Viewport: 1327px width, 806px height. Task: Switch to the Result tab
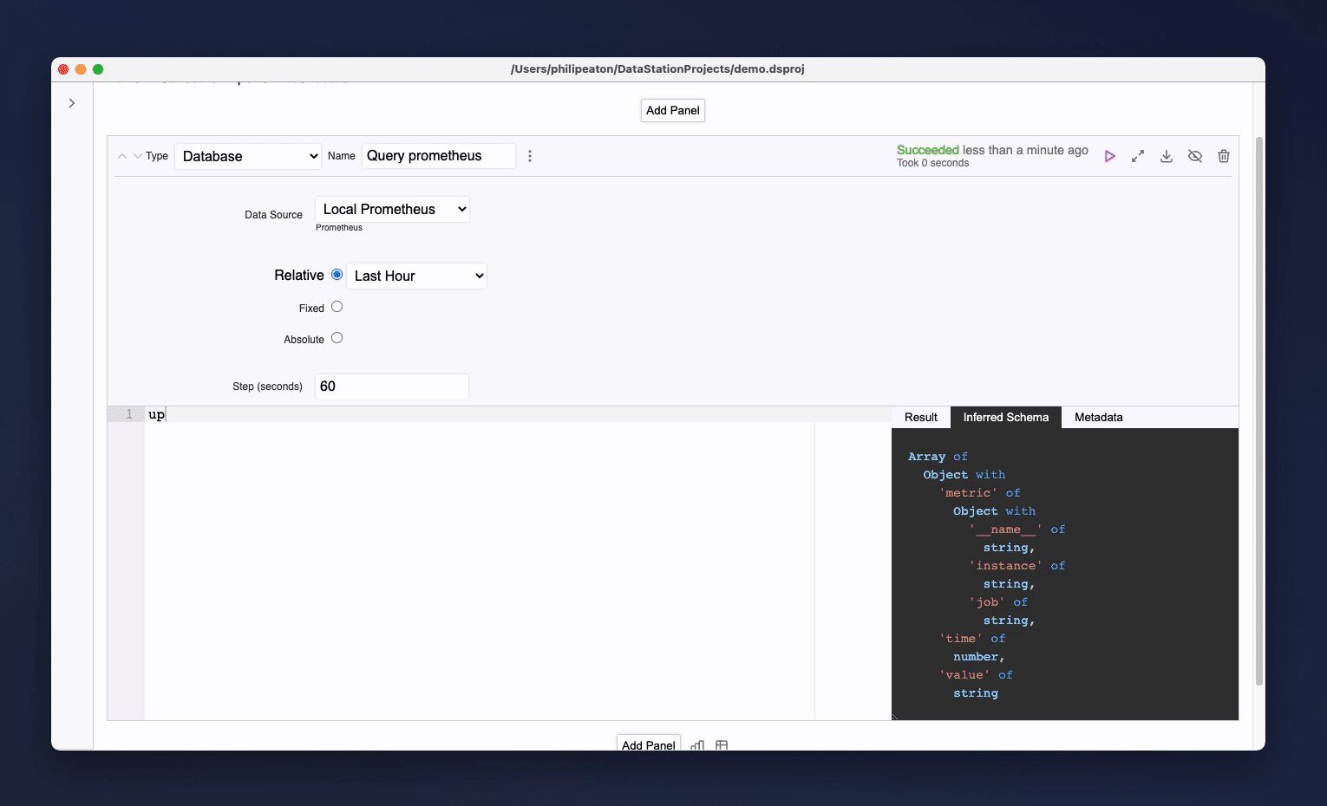pyautogui.click(x=921, y=417)
